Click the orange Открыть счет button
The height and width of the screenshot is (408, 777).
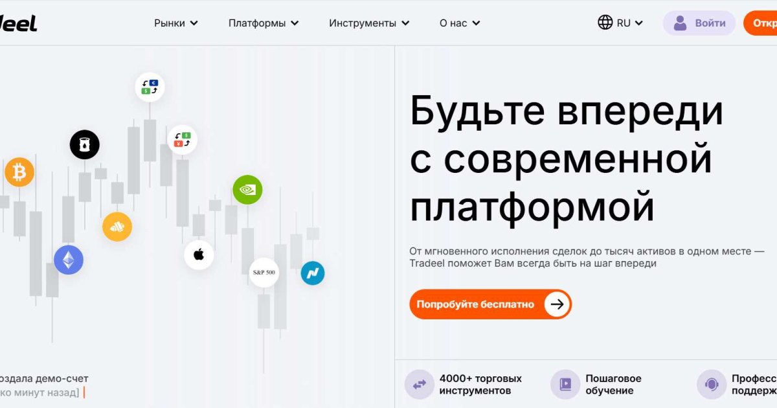pyautogui.click(x=760, y=23)
